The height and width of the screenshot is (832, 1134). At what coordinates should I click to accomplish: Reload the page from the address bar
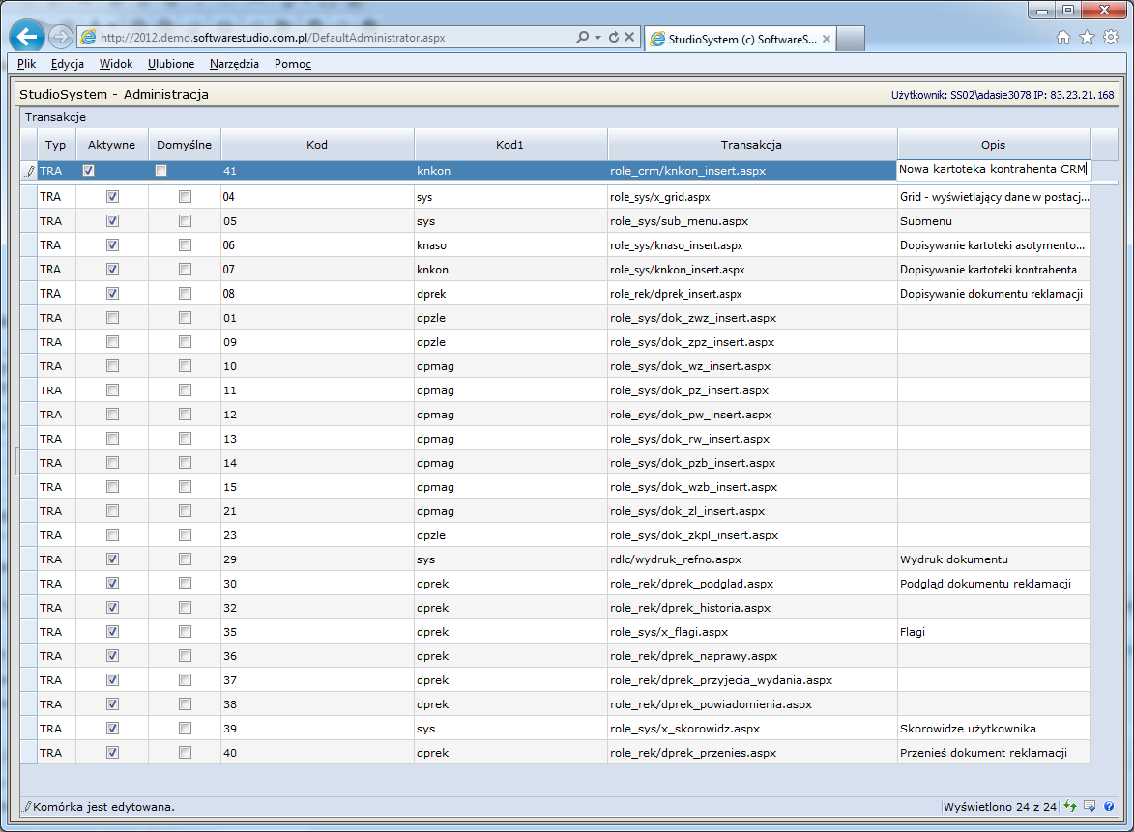point(613,38)
